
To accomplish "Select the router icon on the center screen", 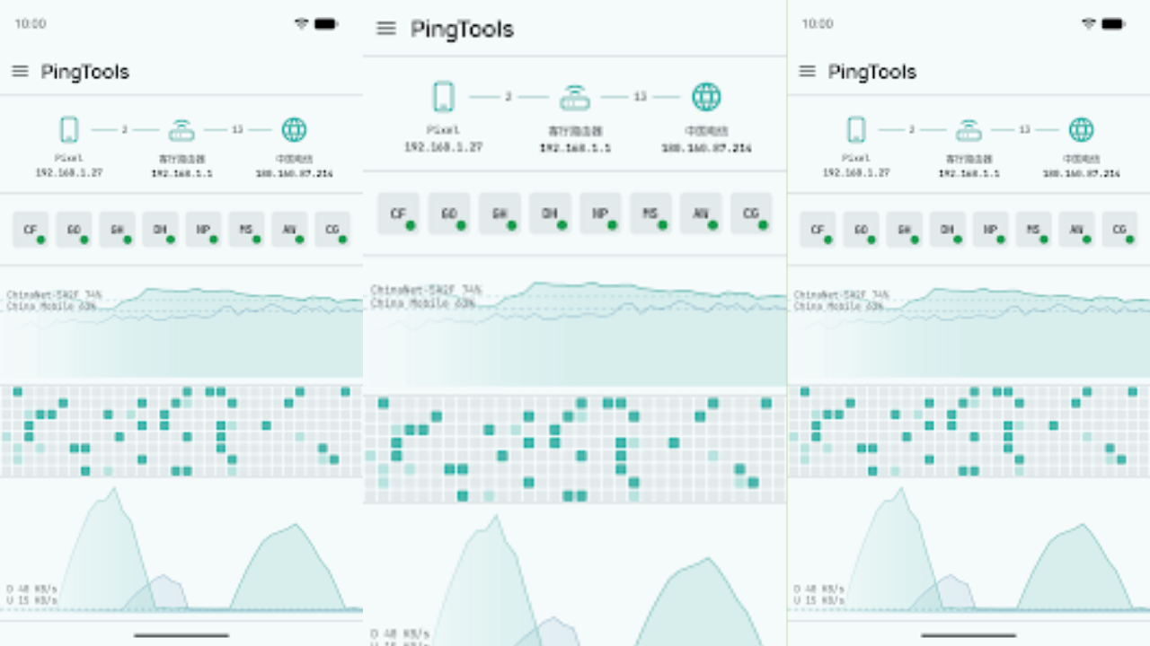I will [x=575, y=97].
